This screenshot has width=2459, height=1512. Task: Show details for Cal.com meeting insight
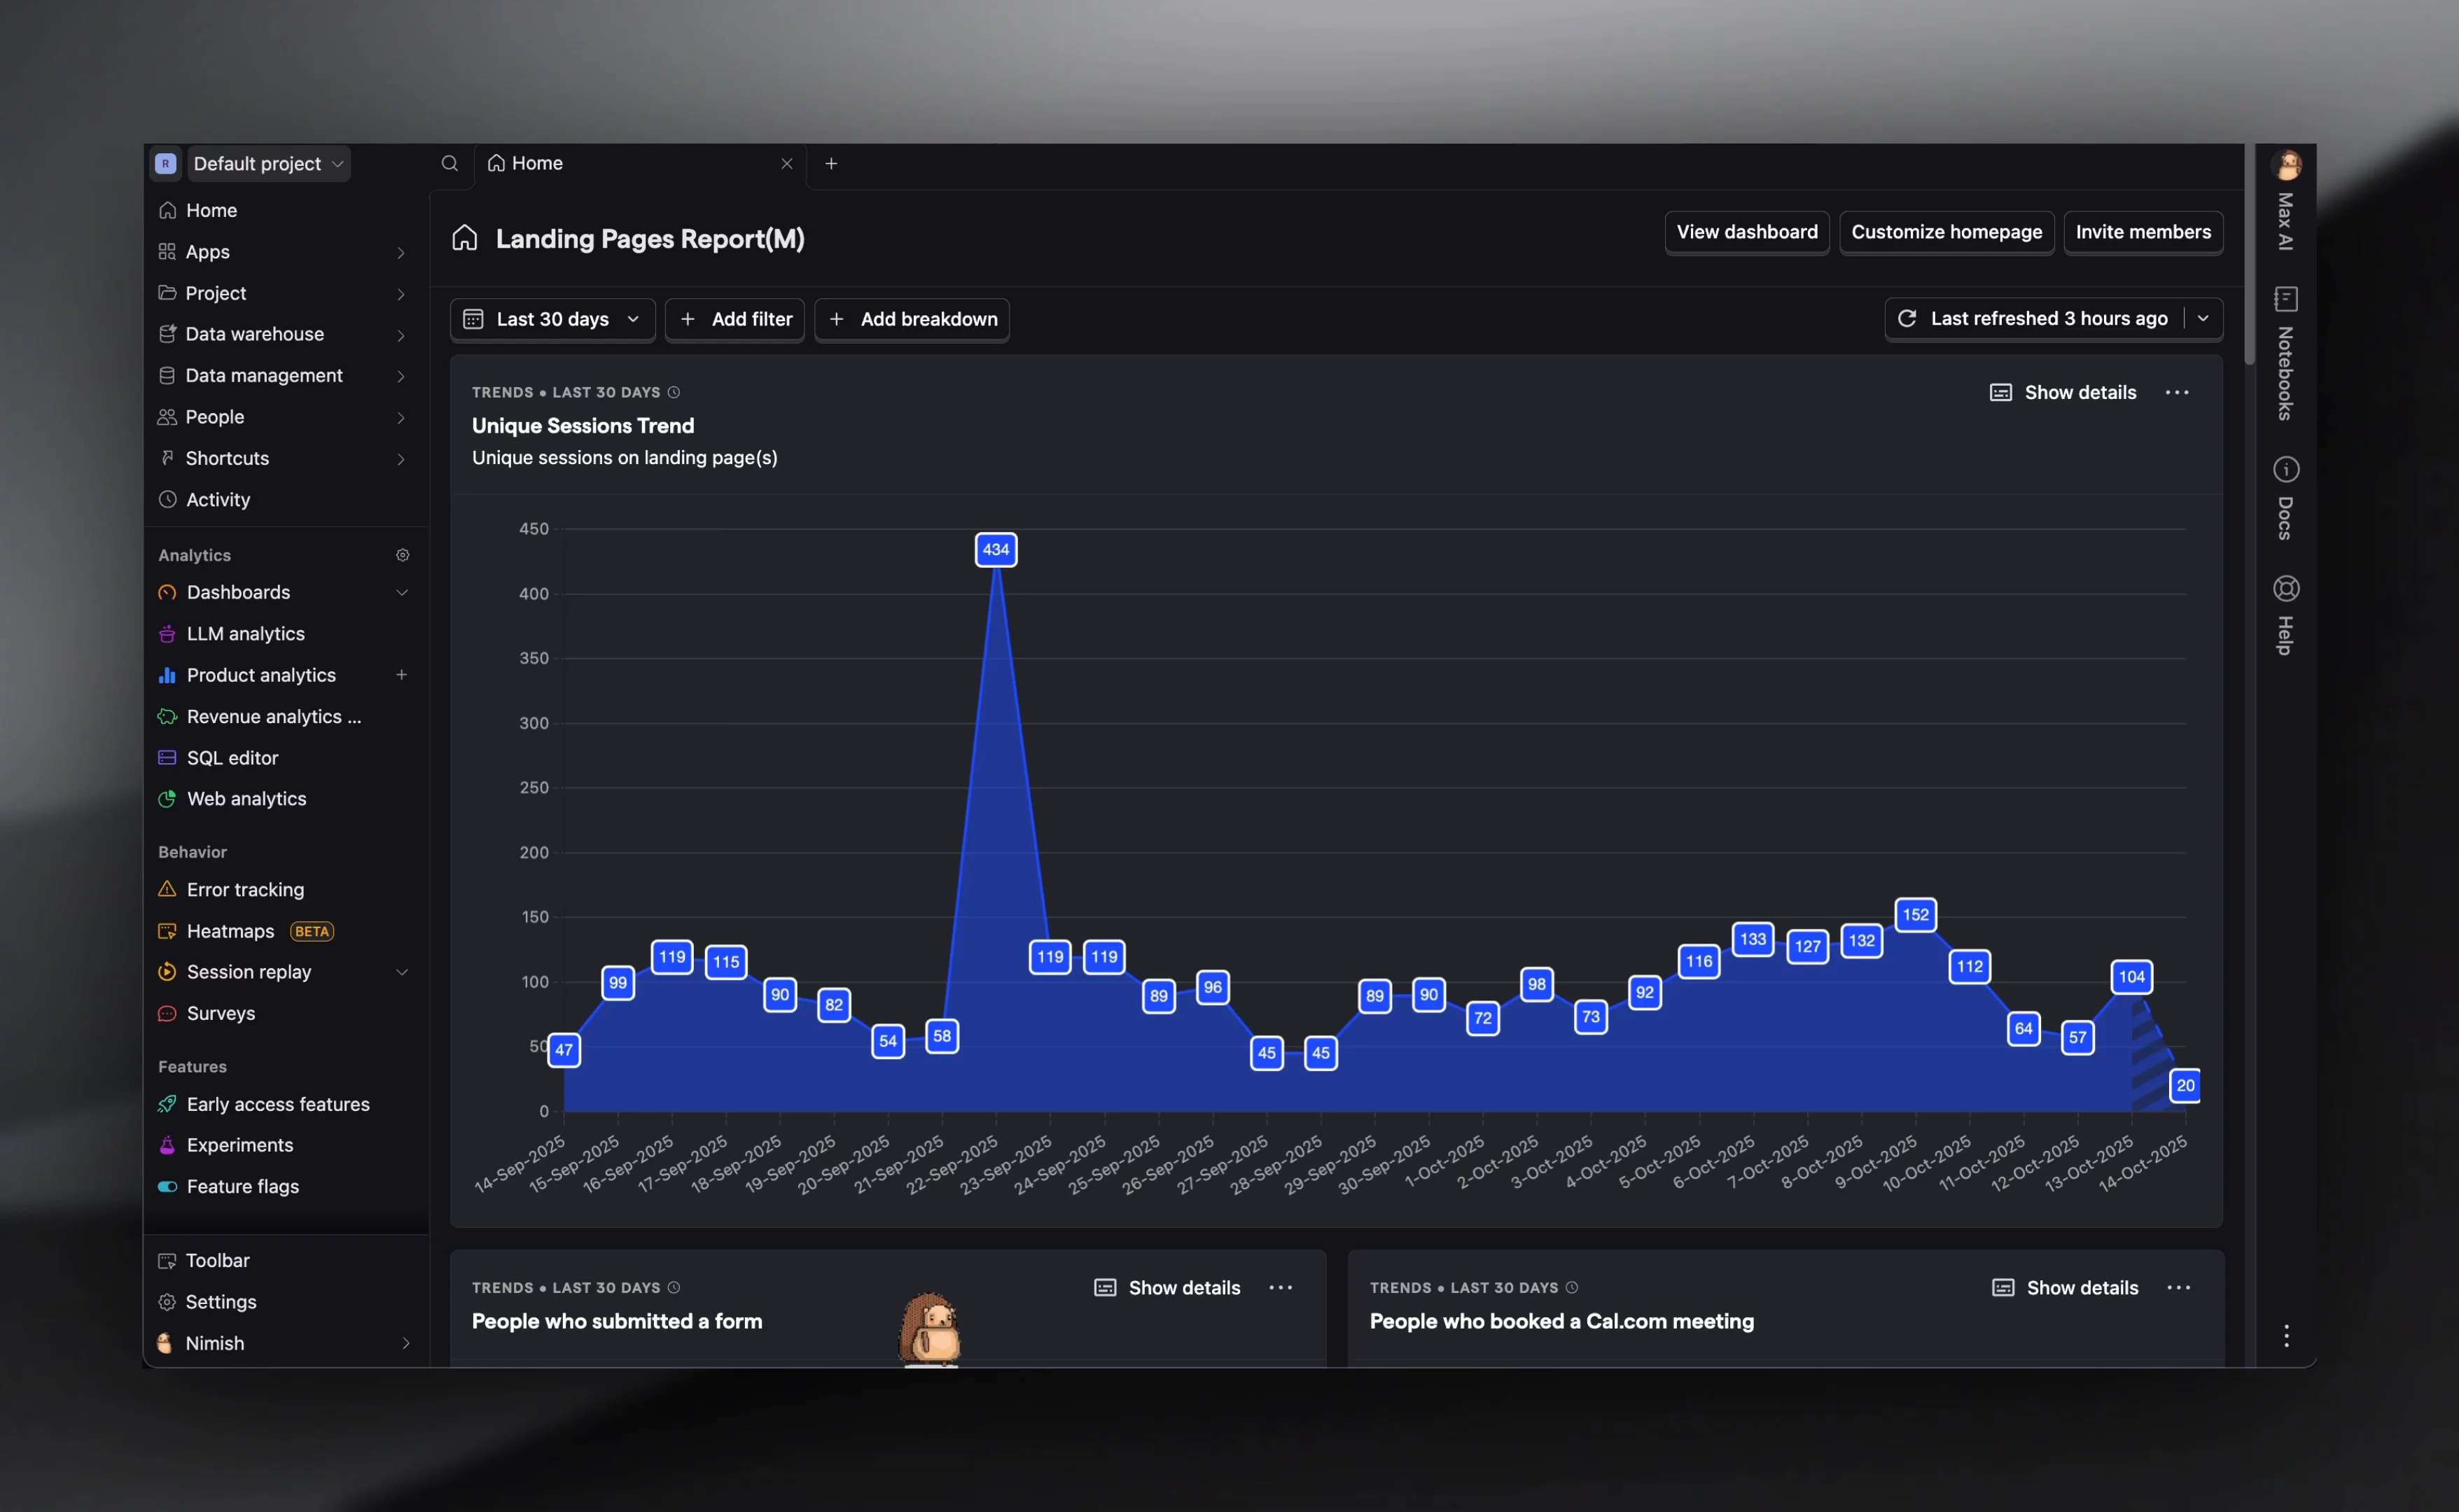coord(2065,1288)
